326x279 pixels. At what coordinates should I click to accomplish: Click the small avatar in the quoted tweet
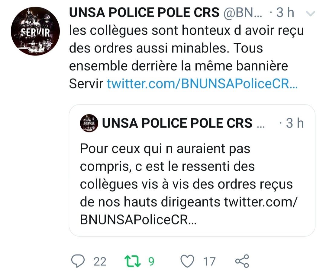point(89,123)
